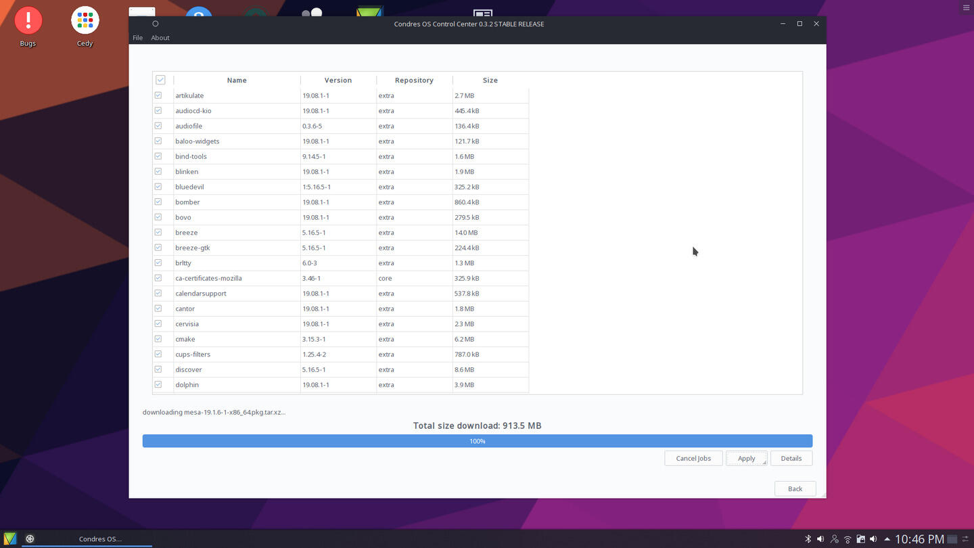This screenshot has width=974, height=548.
Task: Toggle the cmake package checkbox
Action: pos(158,339)
